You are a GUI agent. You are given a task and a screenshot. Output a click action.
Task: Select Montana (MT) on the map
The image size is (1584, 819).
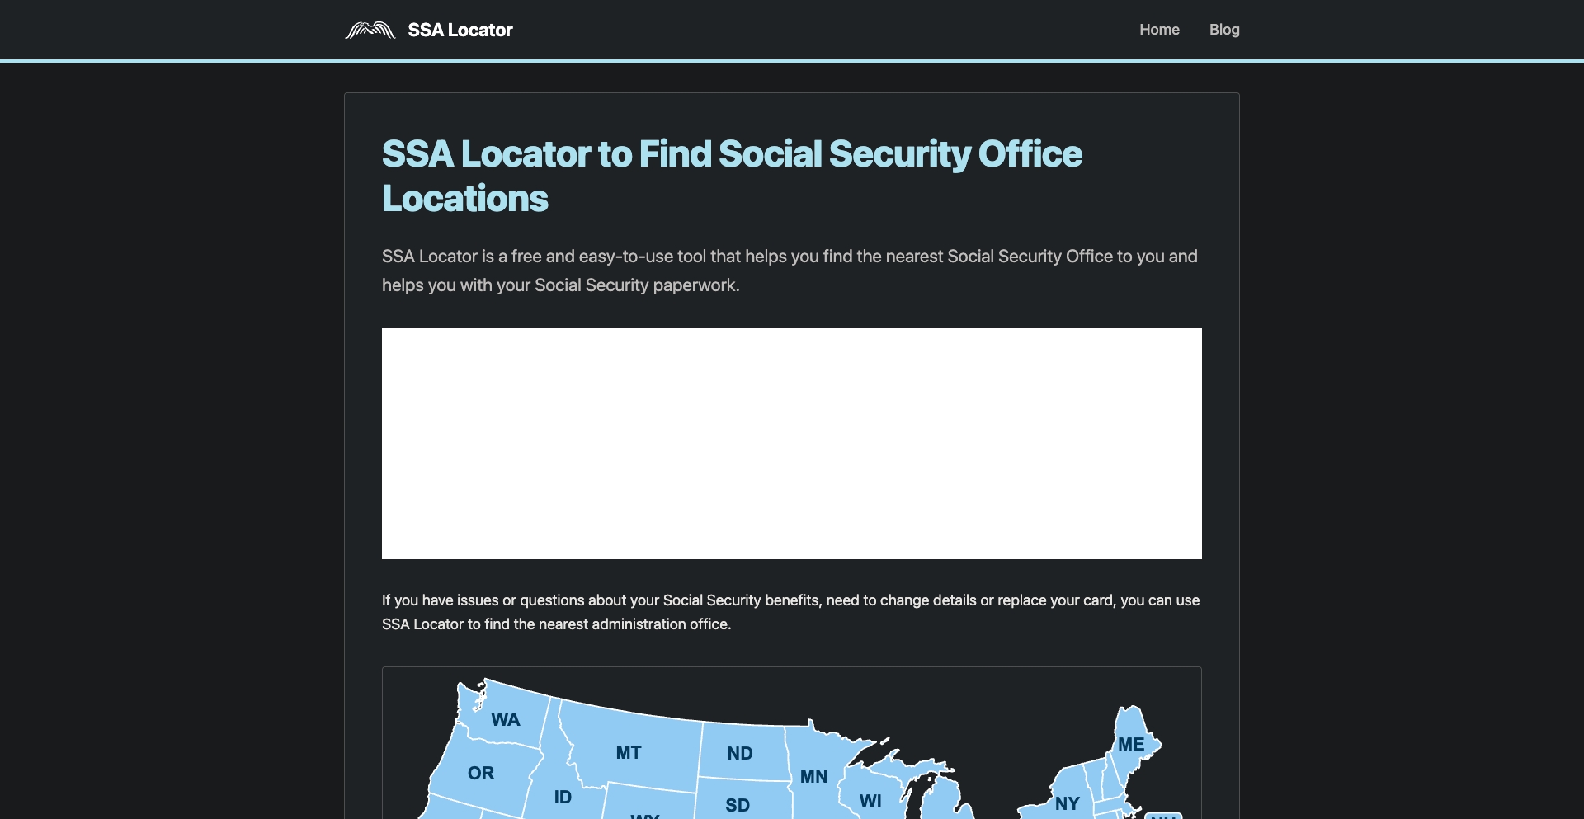629,752
